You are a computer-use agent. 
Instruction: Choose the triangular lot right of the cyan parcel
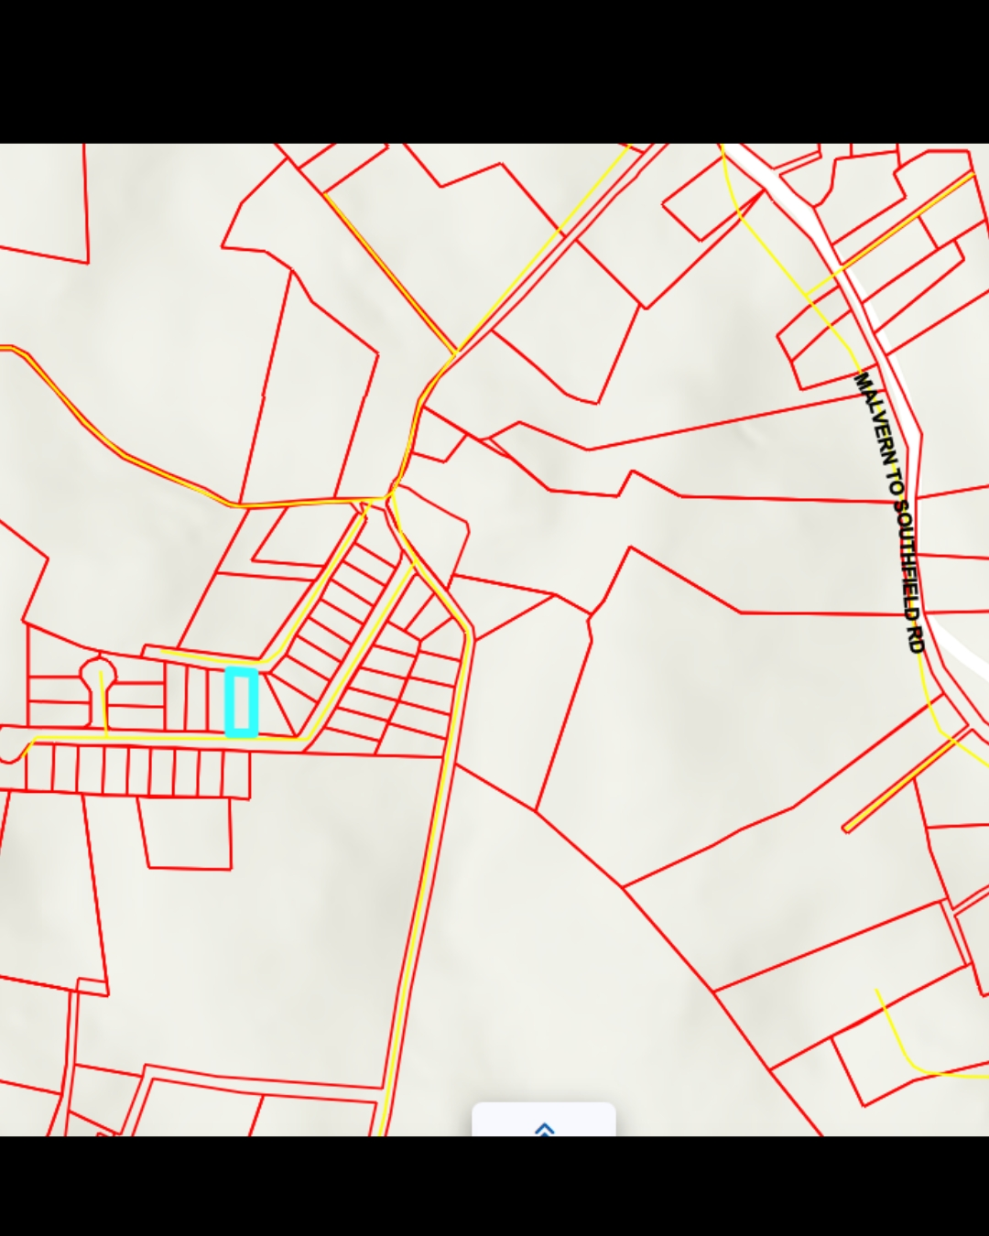[277, 710]
